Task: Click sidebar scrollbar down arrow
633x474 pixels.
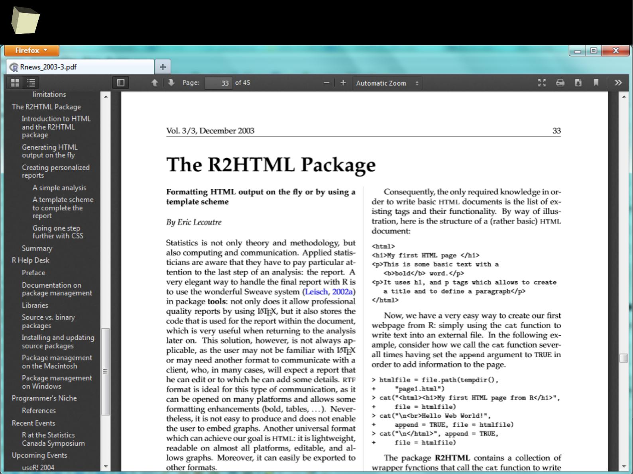Action: click(x=106, y=466)
